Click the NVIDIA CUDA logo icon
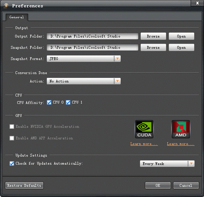Viewport: 204px width, 197px height. [144, 129]
